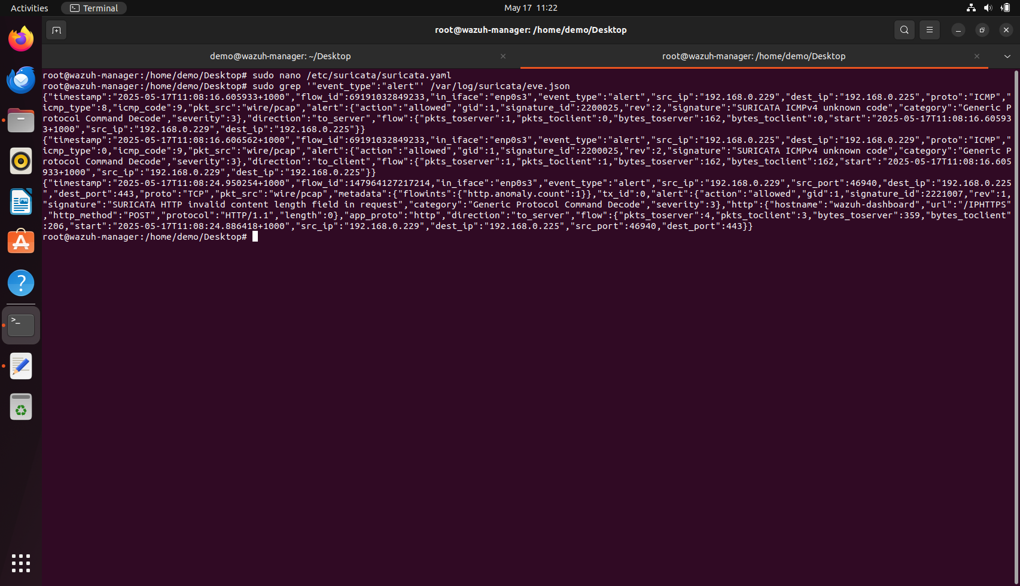Screen dimensions: 1020x586
Task: Open Text Editor from the dock
Action: point(21,366)
